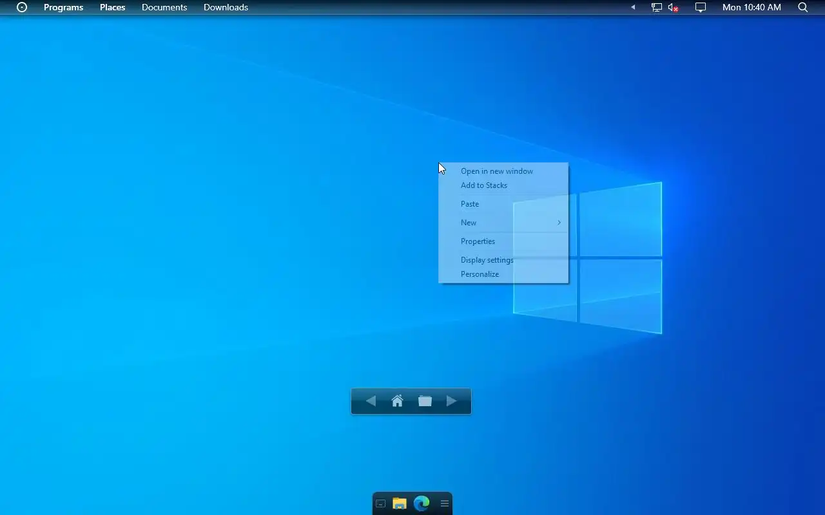The height and width of the screenshot is (515, 825).
Task: Go forward using the right arrow
Action: (x=452, y=401)
